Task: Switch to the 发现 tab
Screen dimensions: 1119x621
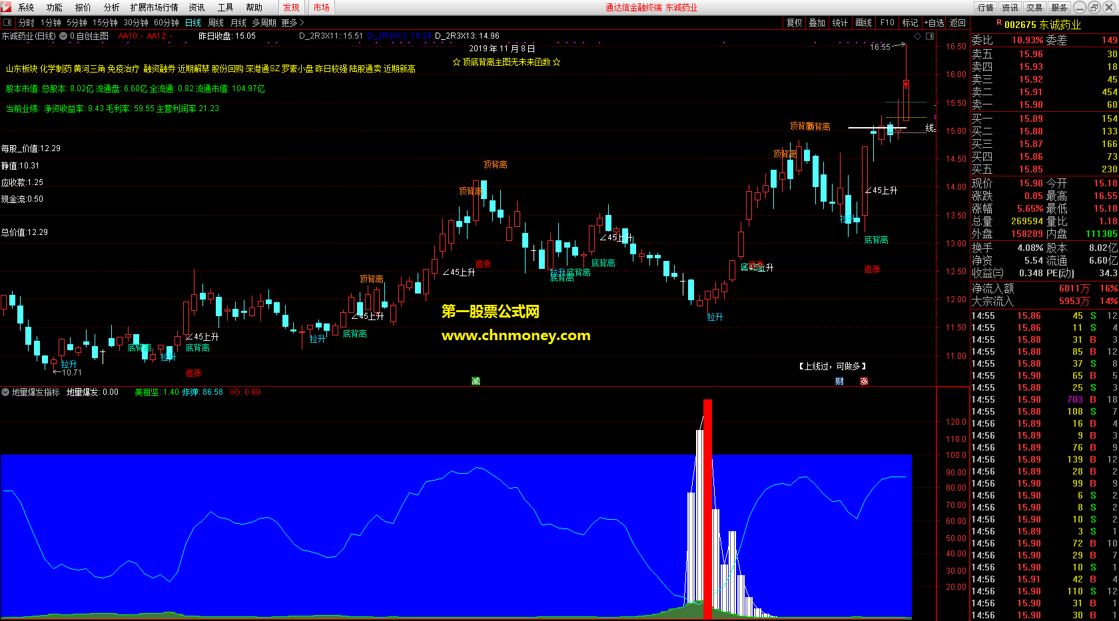Action: point(291,7)
